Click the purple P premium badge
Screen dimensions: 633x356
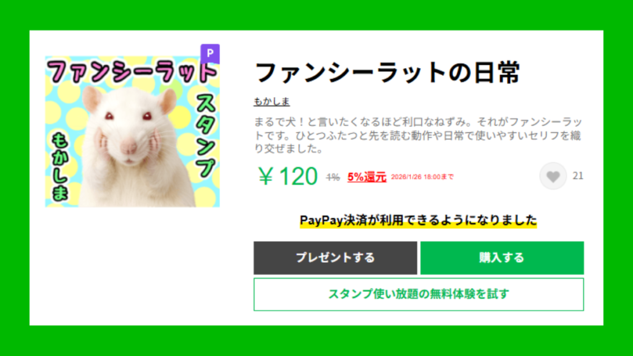(x=210, y=54)
